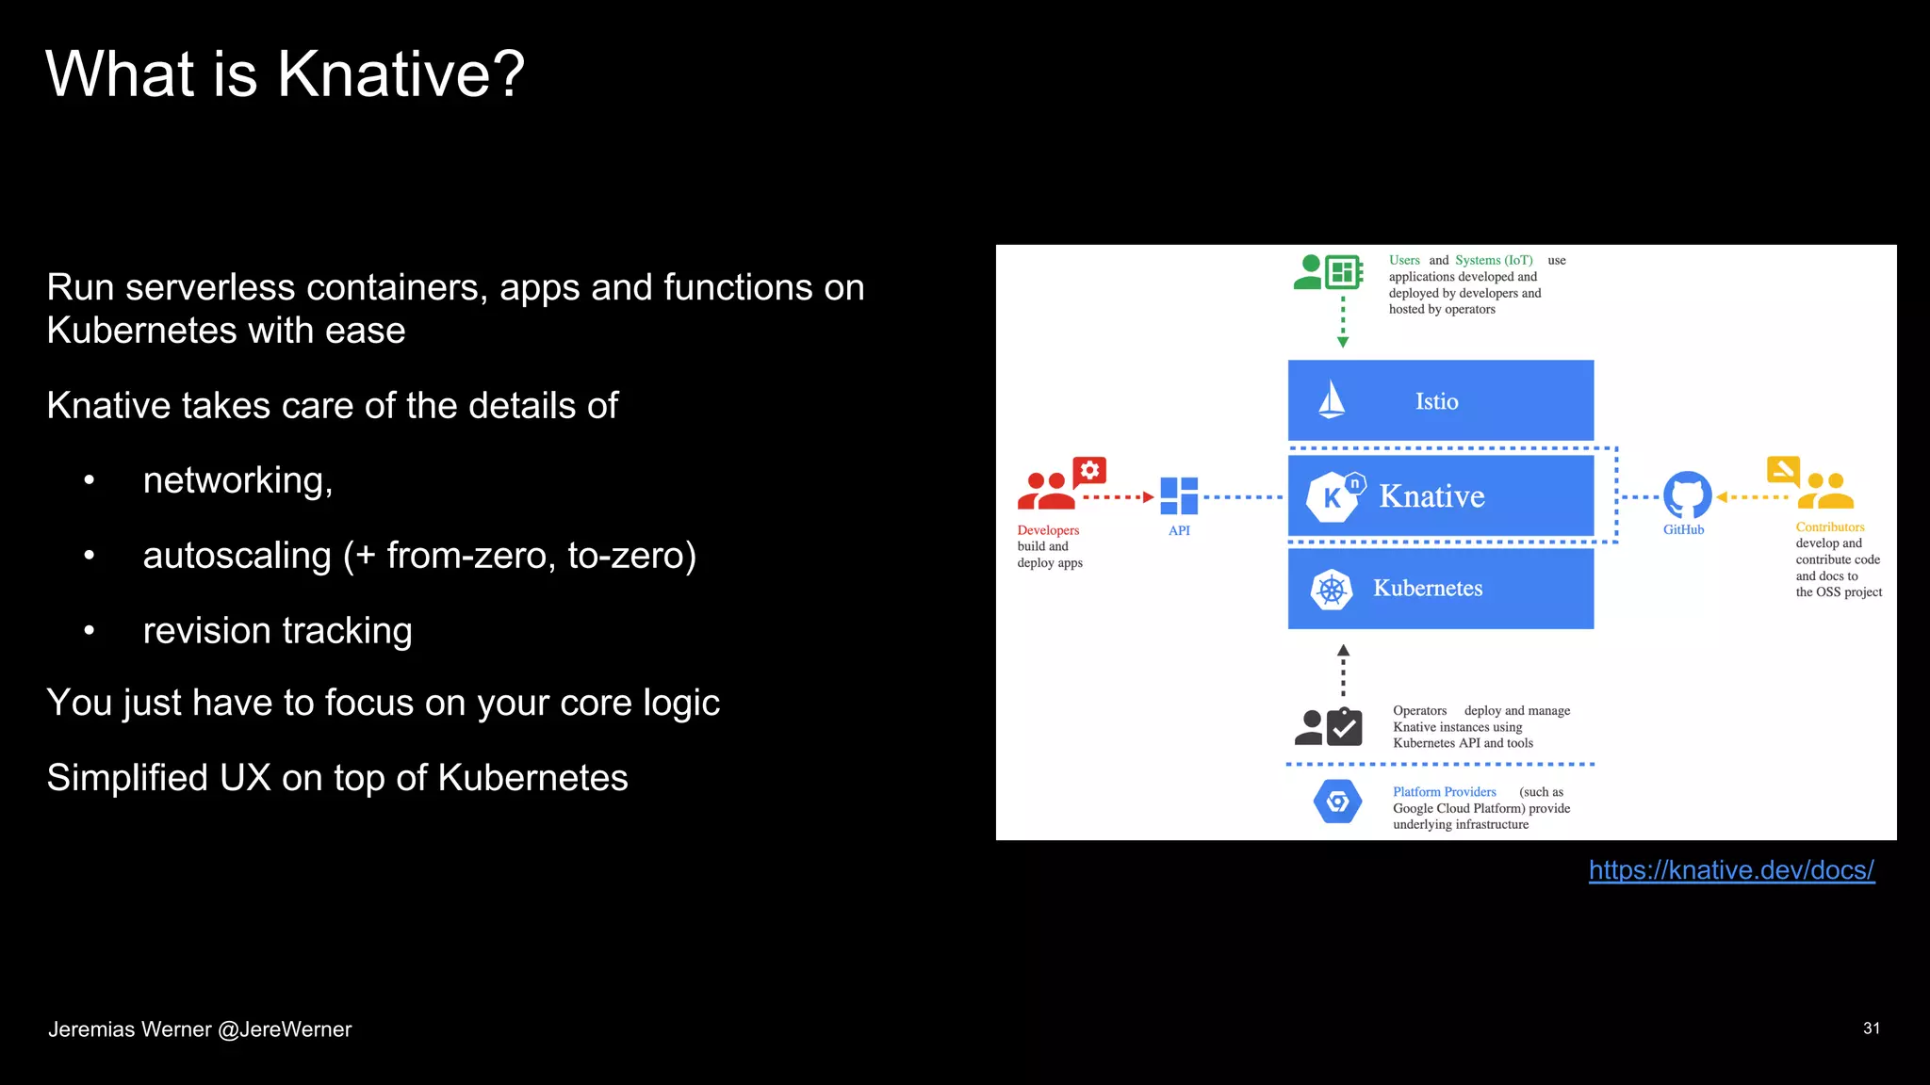Image resolution: width=1930 pixels, height=1085 pixels.
Task: Click 'You just have to focus on your core logic'
Action: [383, 703]
